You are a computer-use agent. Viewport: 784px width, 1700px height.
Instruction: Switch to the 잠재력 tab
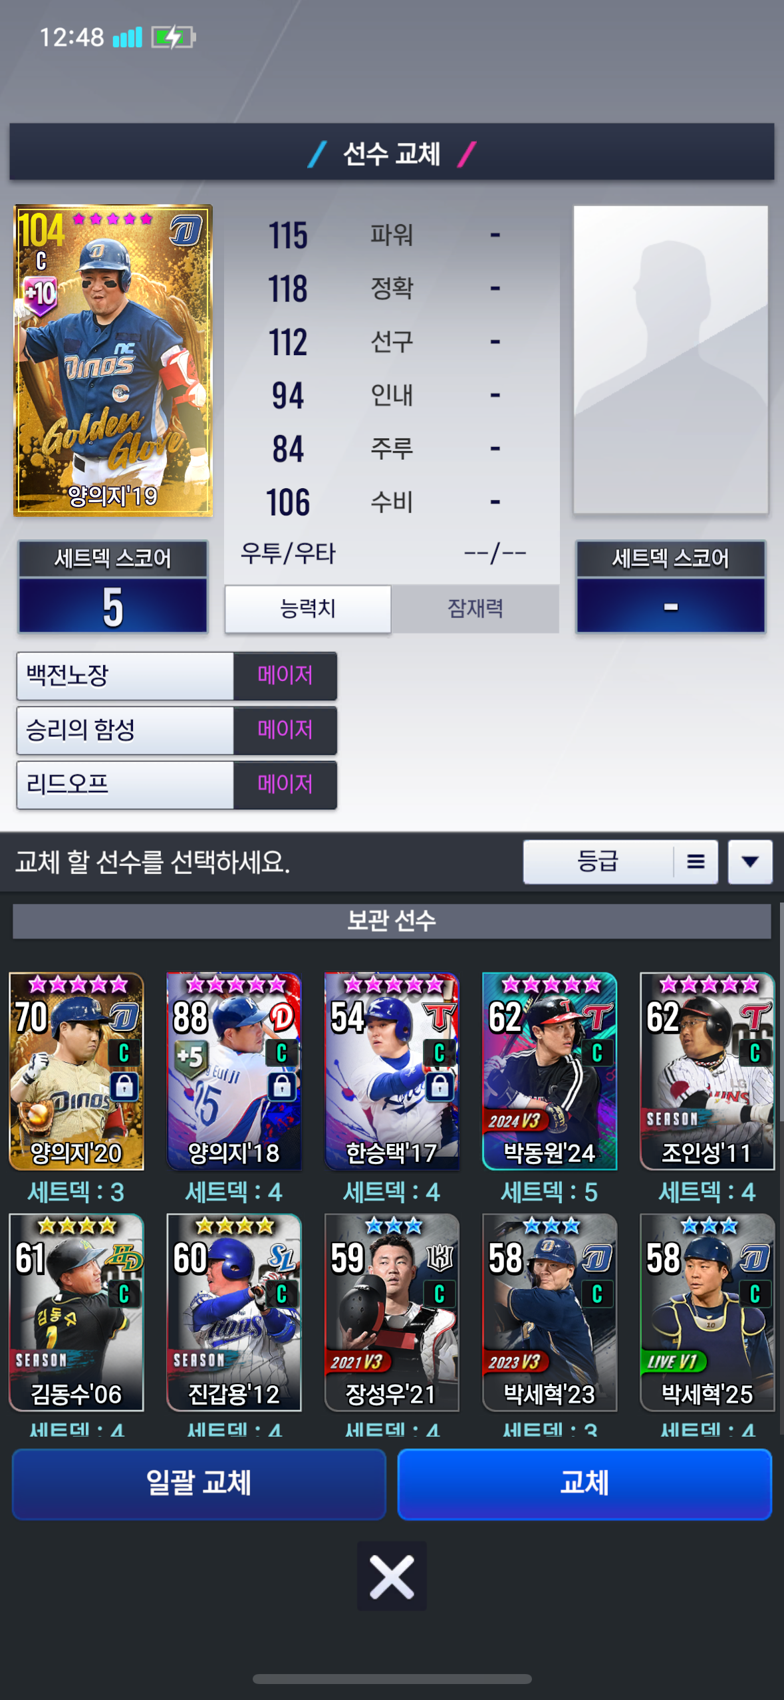click(x=475, y=609)
